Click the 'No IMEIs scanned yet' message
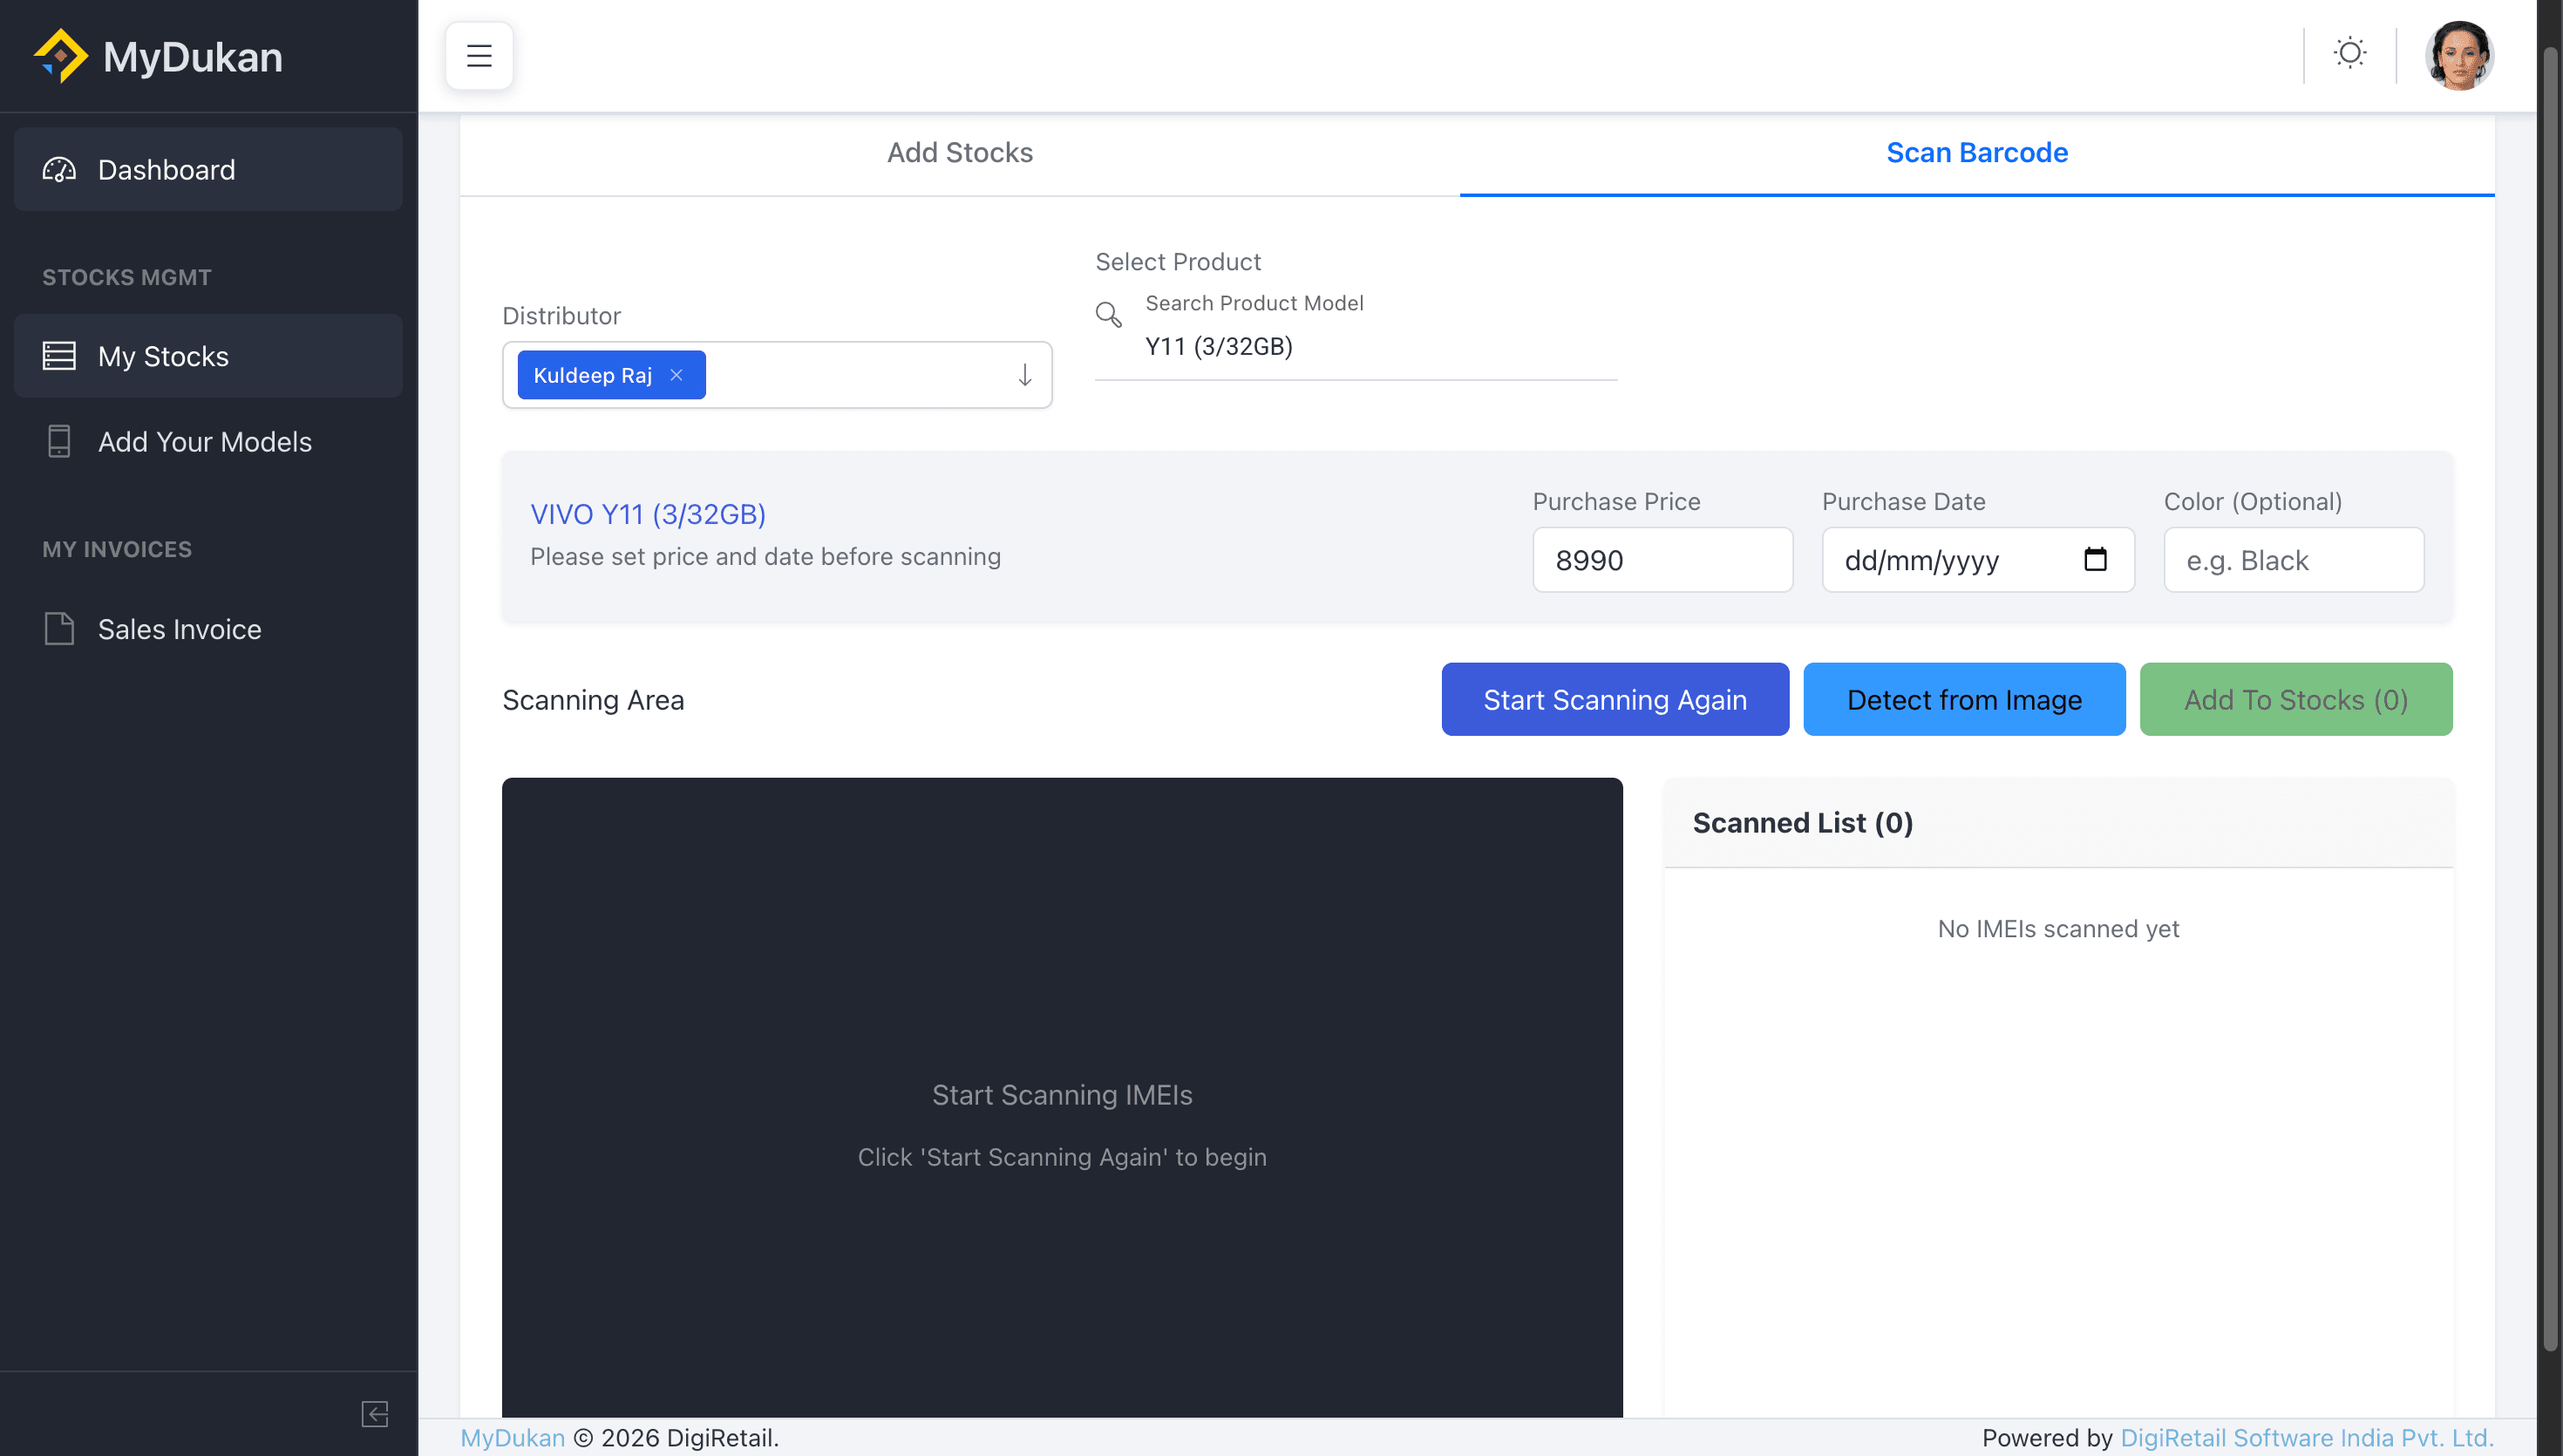 click(2058, 929)
